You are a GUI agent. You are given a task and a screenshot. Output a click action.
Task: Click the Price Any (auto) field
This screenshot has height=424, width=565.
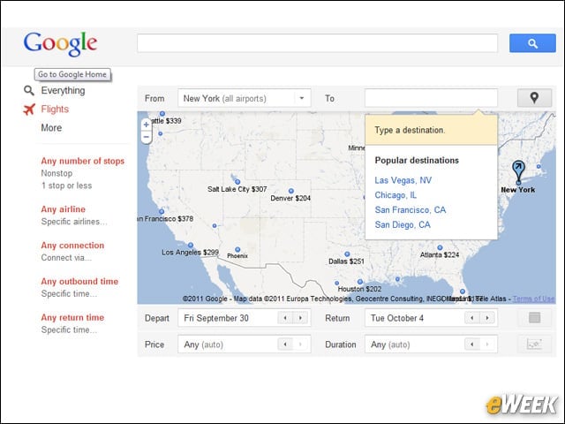[244, 344]
